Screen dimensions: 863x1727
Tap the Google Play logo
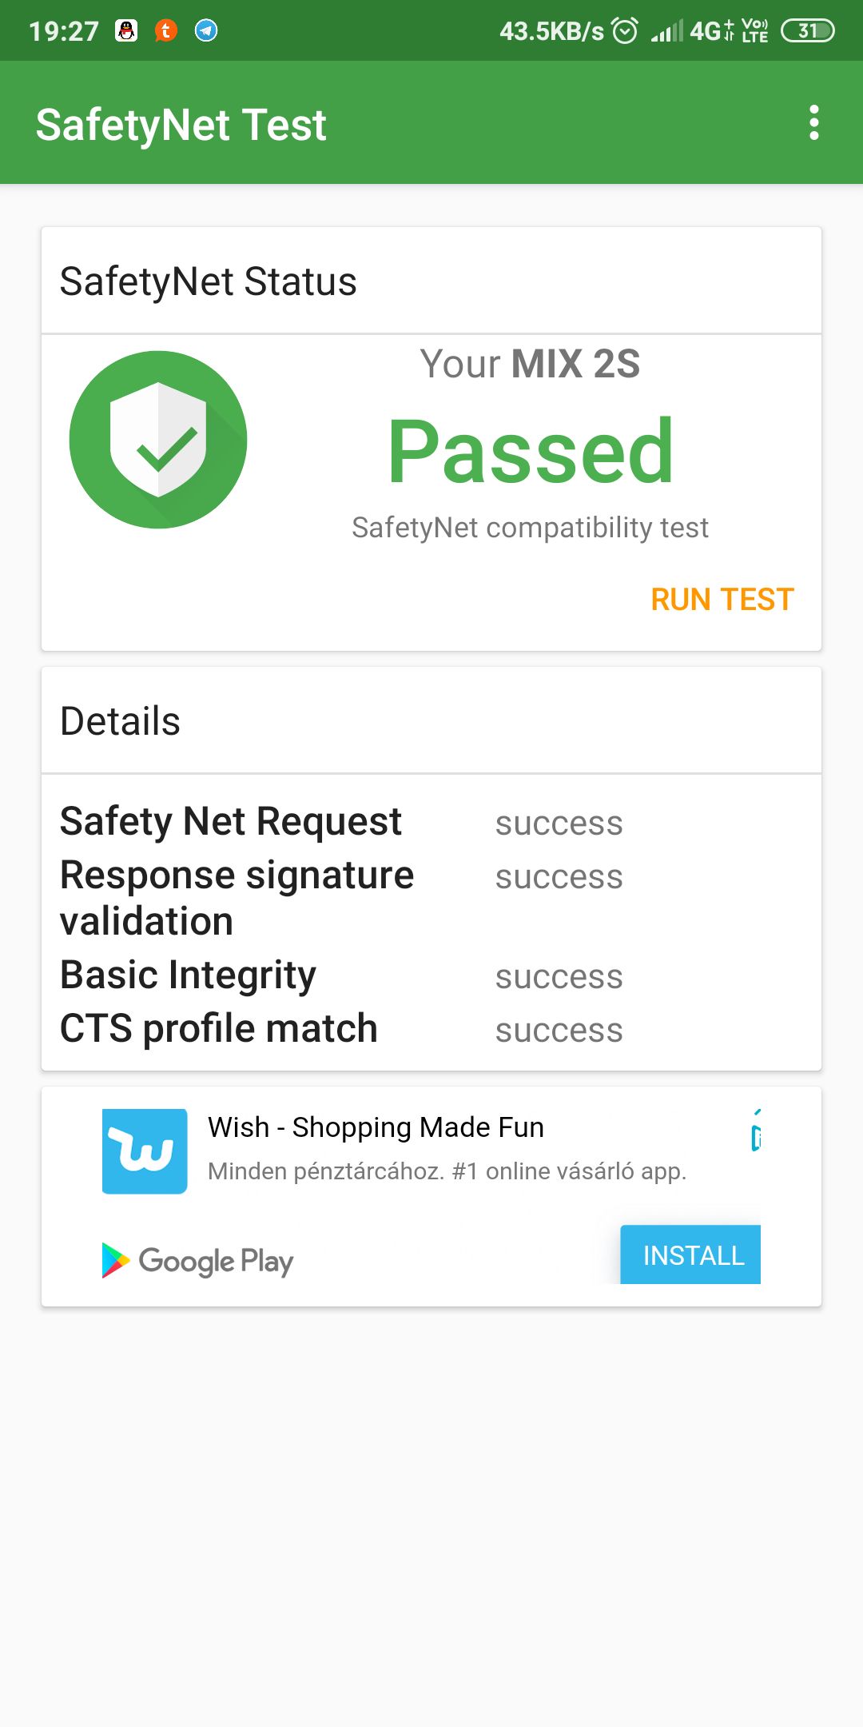point(197,1261)
